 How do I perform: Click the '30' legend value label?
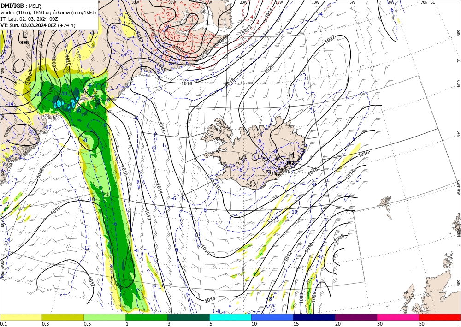[380, 324]
